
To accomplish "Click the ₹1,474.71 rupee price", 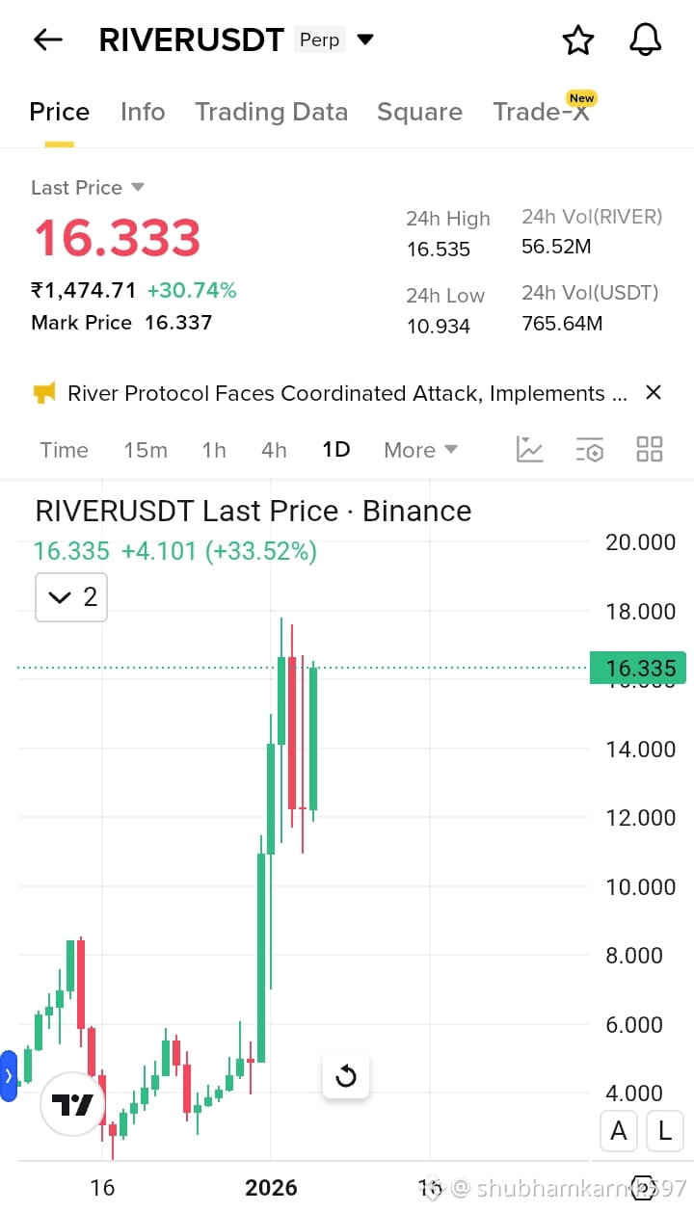I will [x=84, y=290].
